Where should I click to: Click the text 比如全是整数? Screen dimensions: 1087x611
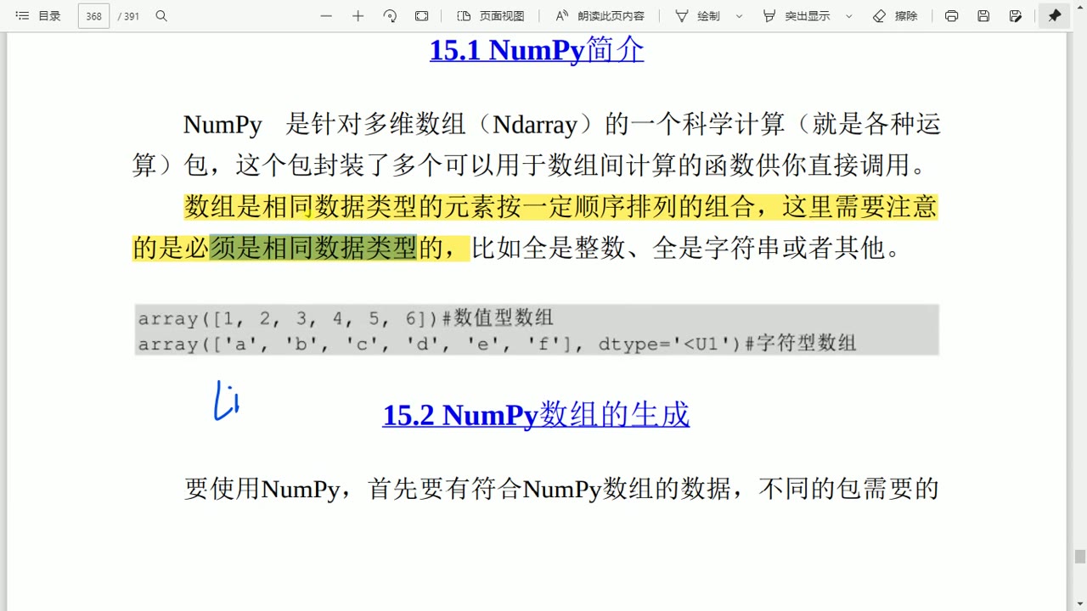coord(549,248)
